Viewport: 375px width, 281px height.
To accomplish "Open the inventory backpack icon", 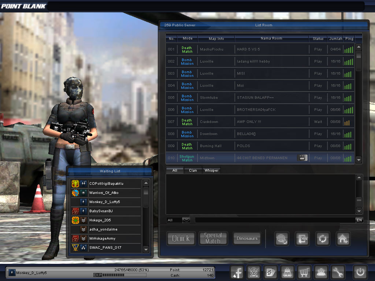I will 287,272.
